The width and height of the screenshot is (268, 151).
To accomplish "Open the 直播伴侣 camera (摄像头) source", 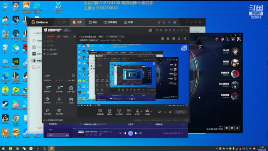I will [x=110, y=112].
